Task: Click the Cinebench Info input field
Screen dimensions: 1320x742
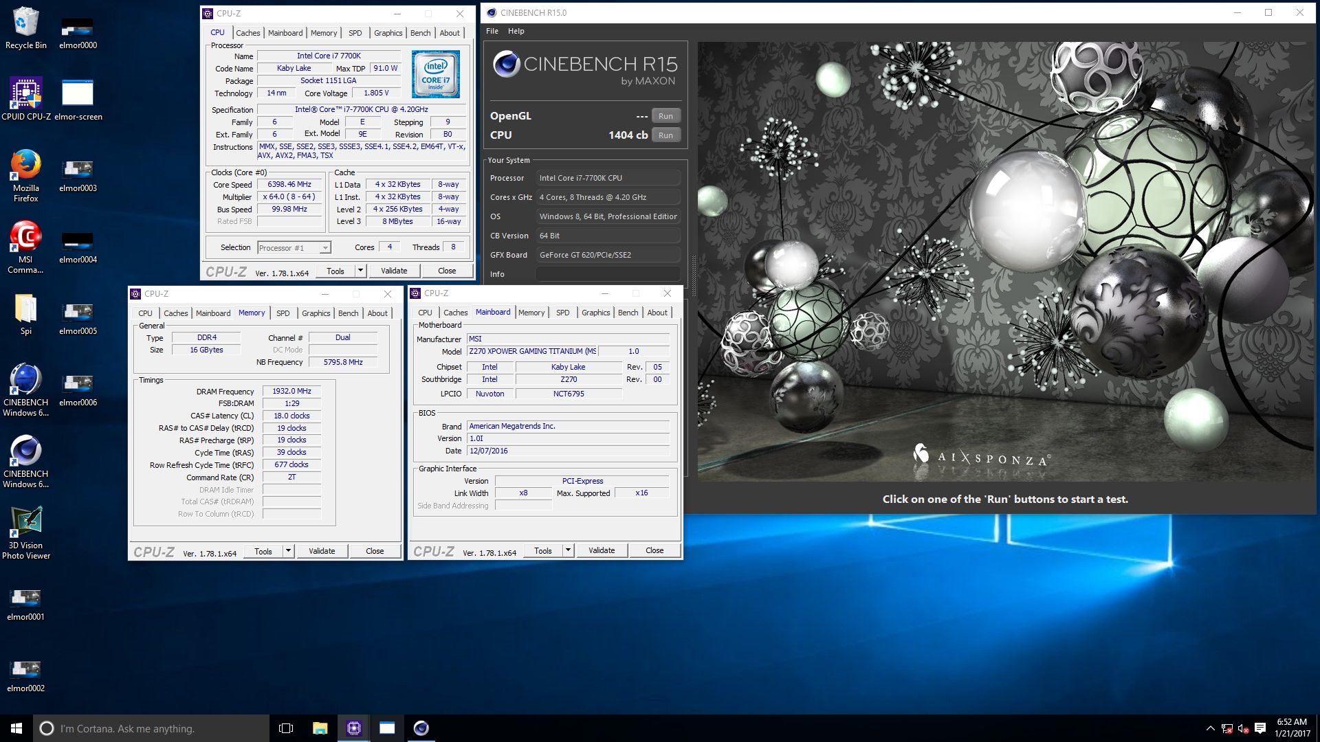Action: tap(608, 274)
